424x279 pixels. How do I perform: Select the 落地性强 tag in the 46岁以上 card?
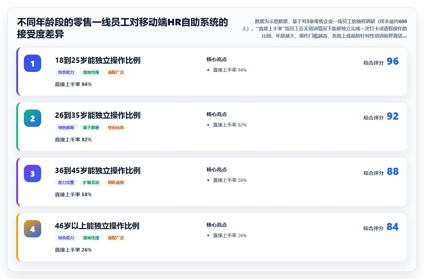(91, 237)
